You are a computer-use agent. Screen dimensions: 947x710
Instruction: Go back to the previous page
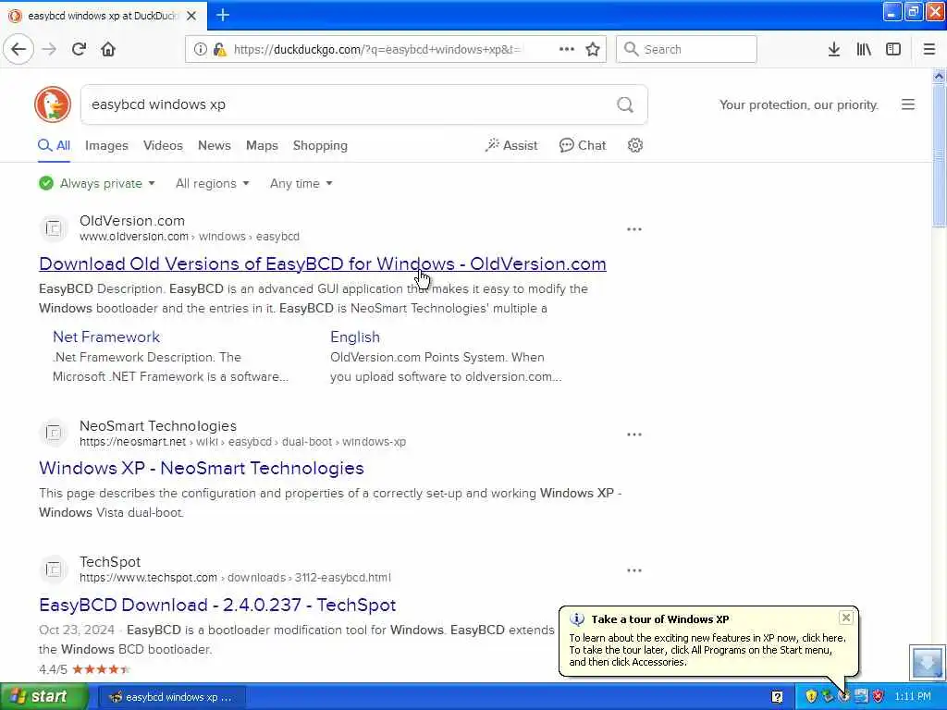pyautogui.click(x=18, y=49)
